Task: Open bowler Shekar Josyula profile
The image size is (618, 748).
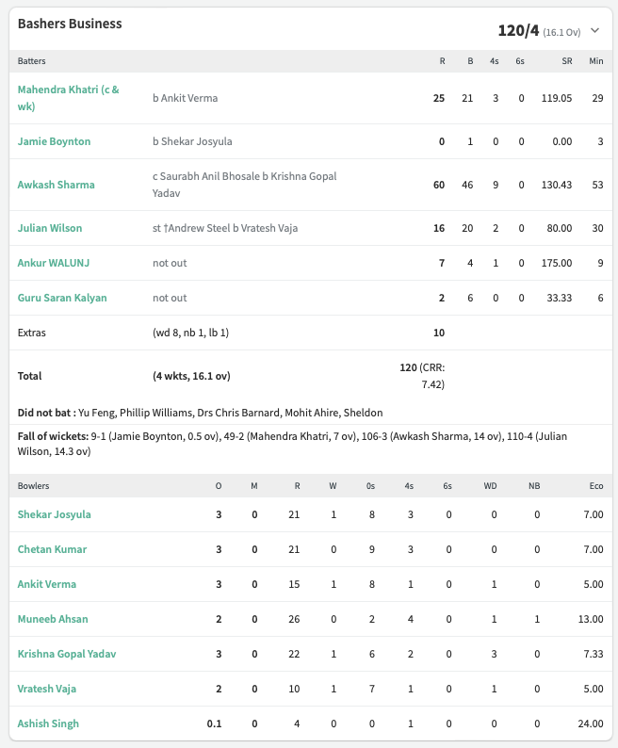Action: [x=54, y=514]
